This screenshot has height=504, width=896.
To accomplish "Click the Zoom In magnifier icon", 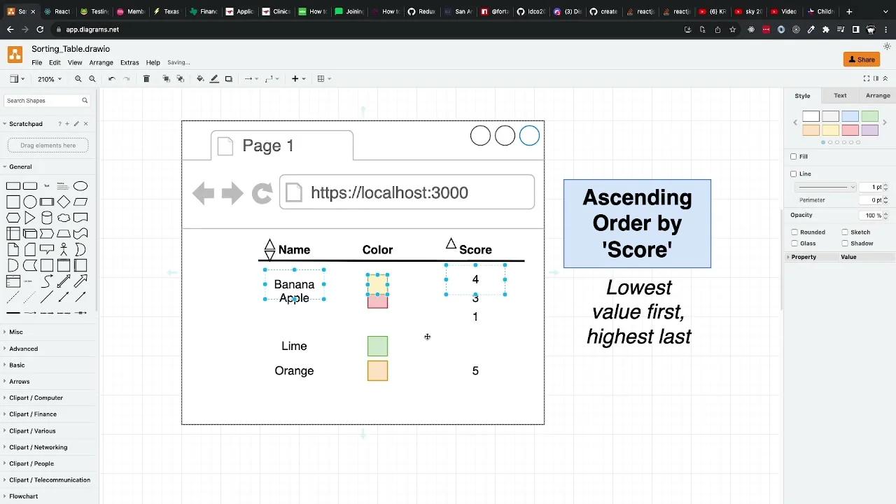I will coord(77,78).
